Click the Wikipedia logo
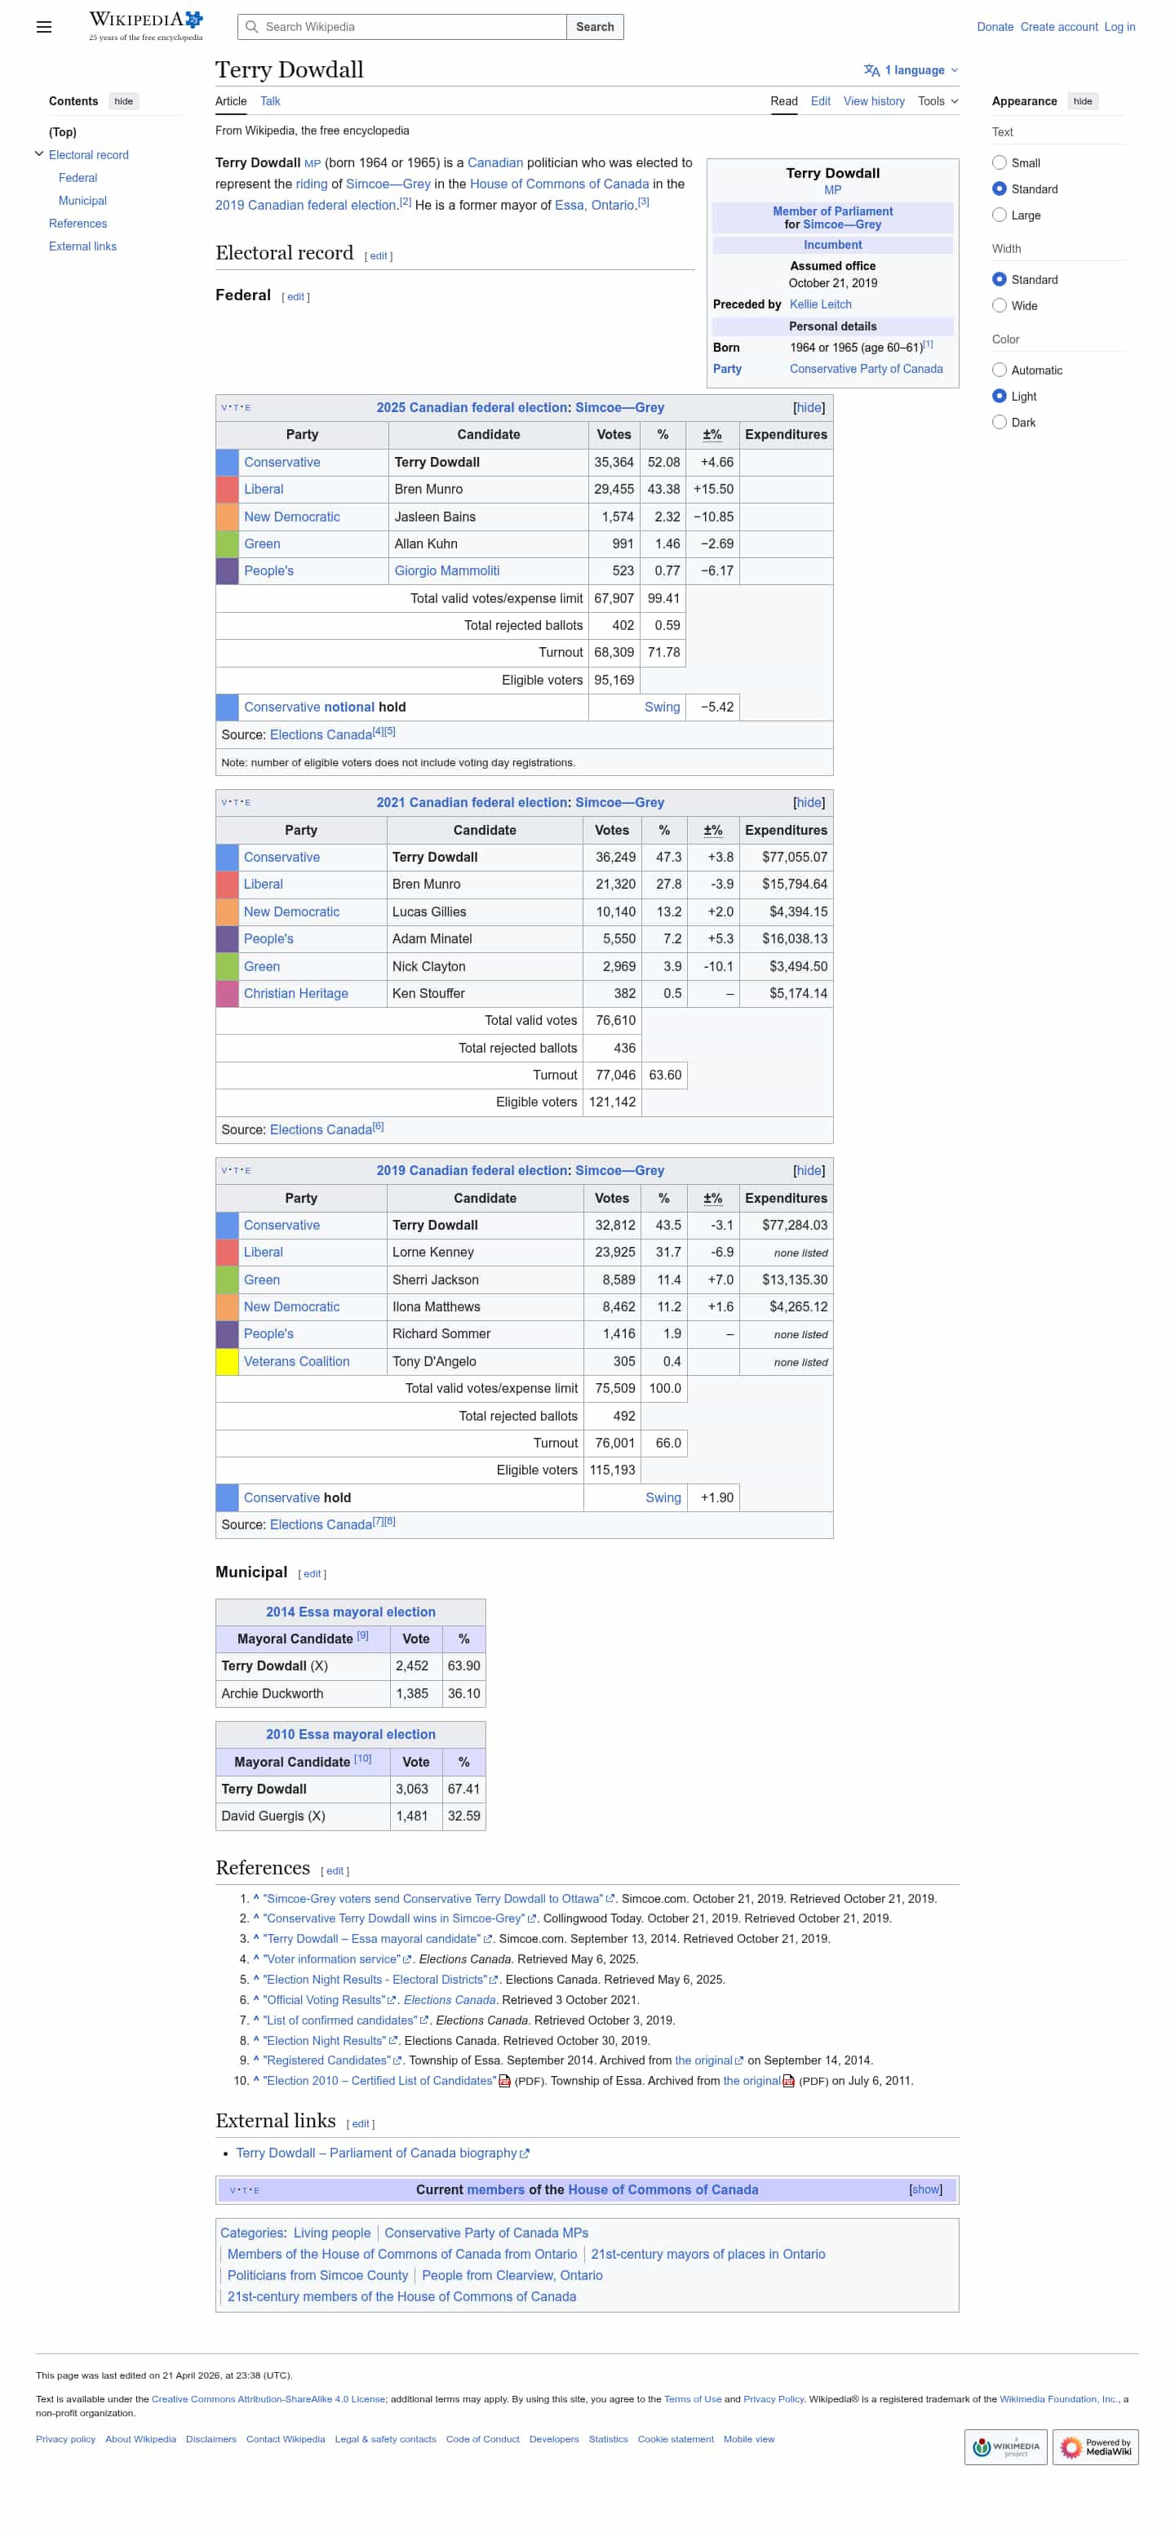 (146, 25)
